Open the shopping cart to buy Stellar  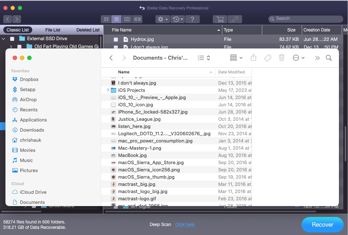click(x=220, y=19)
